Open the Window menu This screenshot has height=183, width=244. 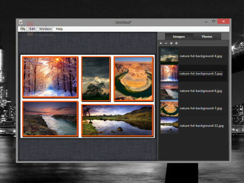(45, 29)
